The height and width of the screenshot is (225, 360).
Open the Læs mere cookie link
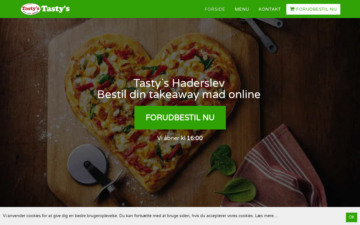[x=266, y=216]
